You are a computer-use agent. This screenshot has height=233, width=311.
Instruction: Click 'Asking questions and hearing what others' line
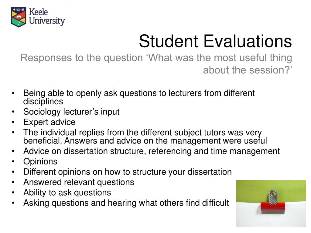pyautogui.click(x=126, y=203)
